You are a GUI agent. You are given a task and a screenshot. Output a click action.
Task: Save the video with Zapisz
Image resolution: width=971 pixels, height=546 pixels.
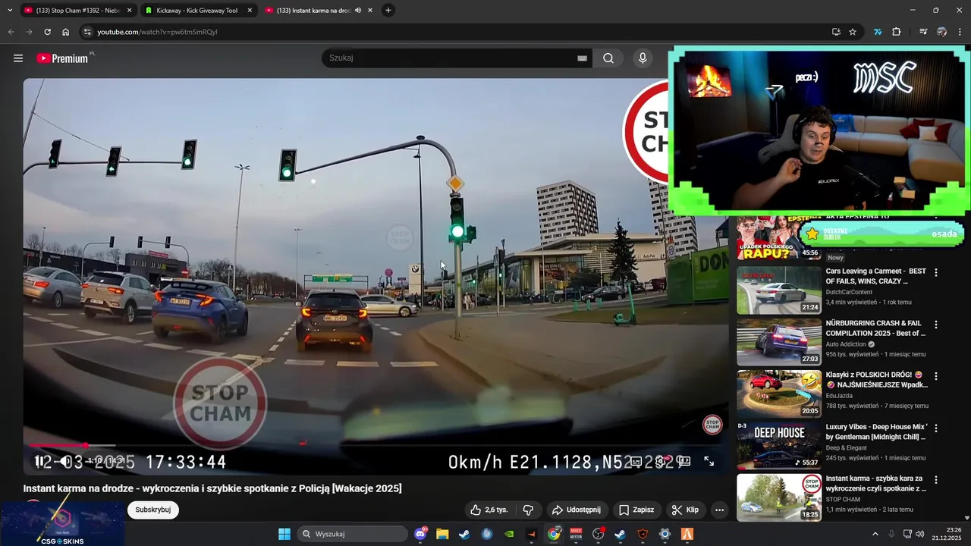pos(636,510)
